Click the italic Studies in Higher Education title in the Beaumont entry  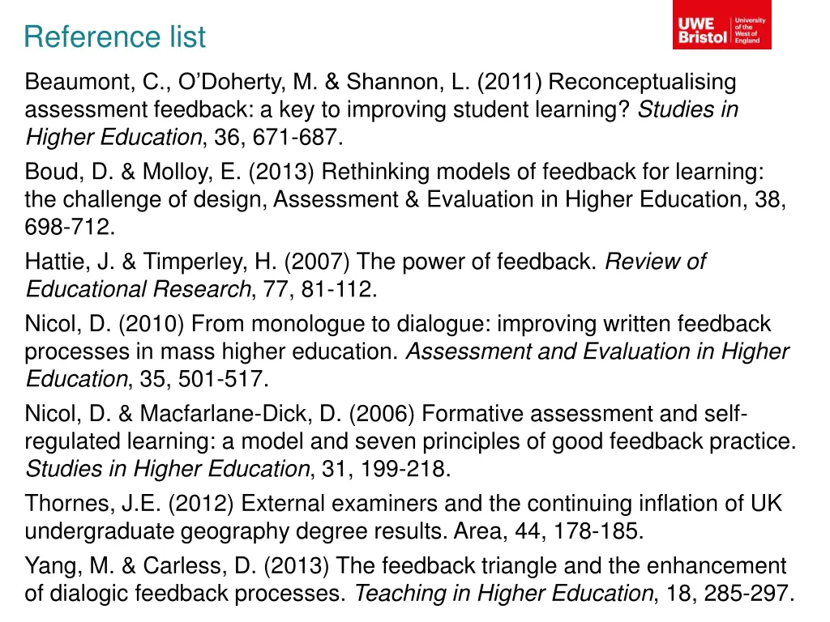(x=381, y=123)
